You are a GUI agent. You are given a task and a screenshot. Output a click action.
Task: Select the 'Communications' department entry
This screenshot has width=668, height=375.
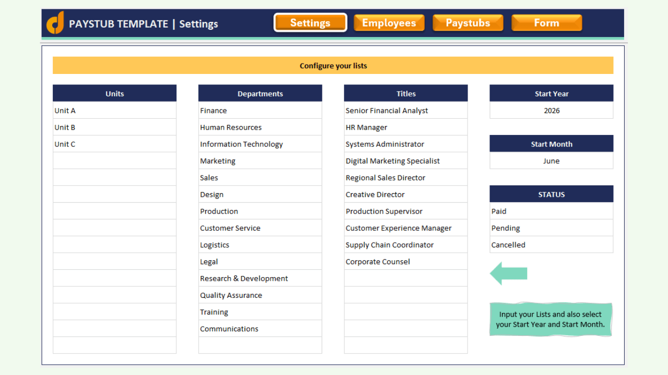point(260,329)
